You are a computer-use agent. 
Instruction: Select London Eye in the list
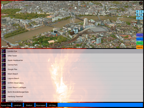click(72, 51)
